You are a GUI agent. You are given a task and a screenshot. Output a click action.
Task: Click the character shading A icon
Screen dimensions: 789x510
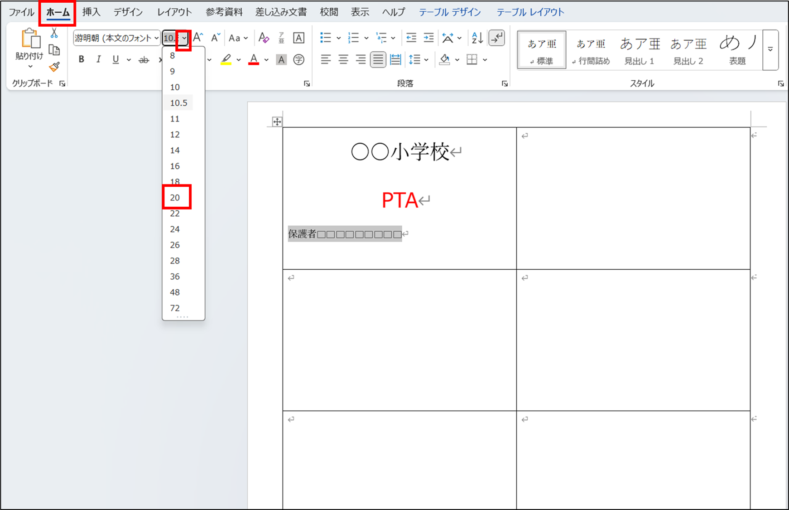pos(281,59)
